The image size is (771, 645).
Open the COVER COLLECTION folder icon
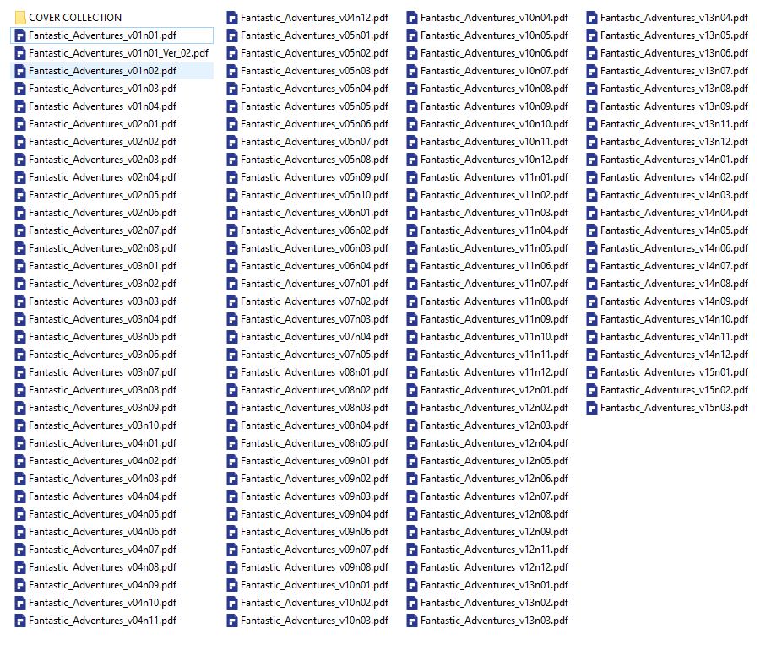[x=20, y=17]
